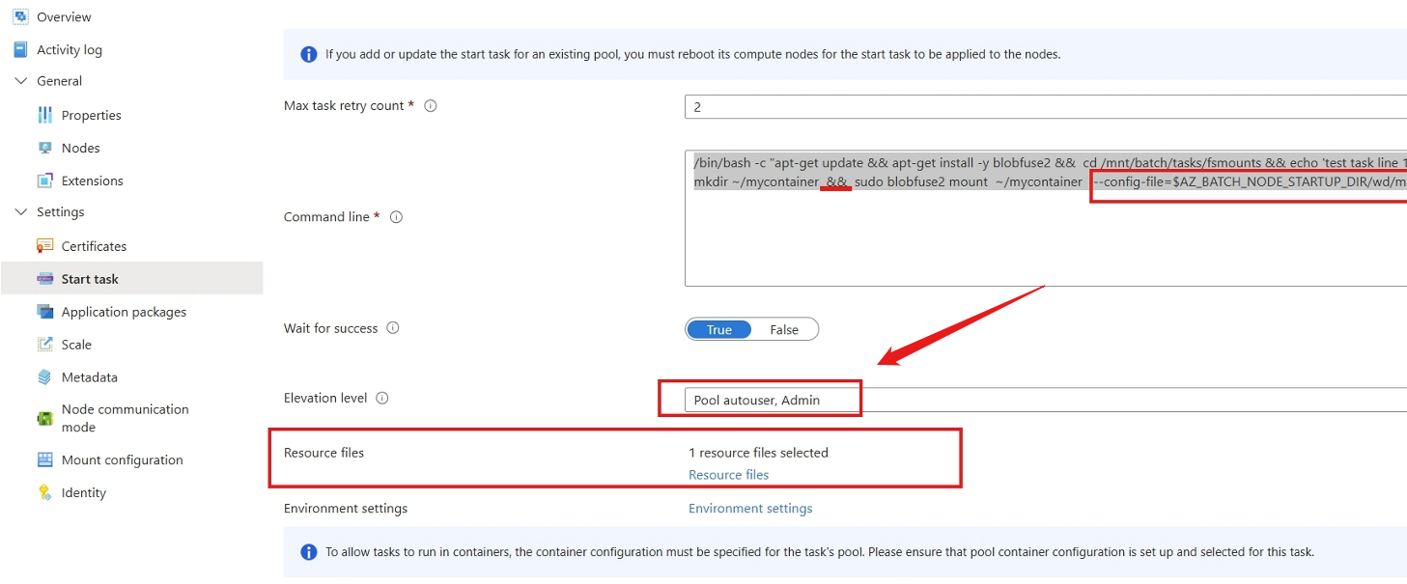Click the Activity log icon

[20, 49]
